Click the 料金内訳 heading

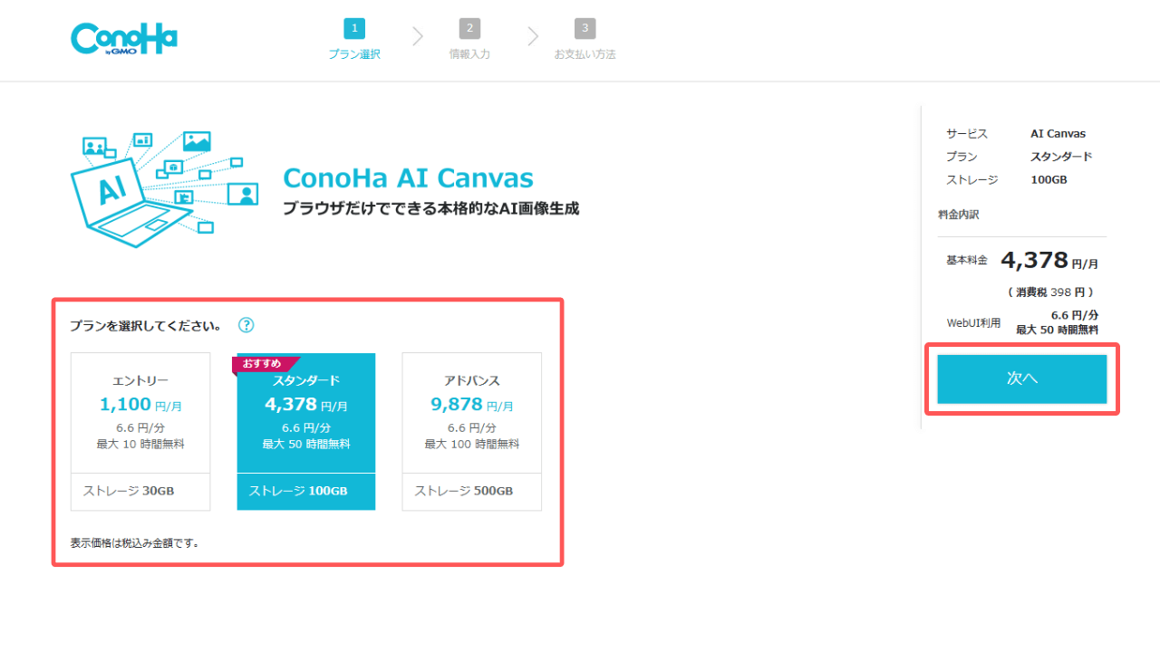click(x=958, y=216)
